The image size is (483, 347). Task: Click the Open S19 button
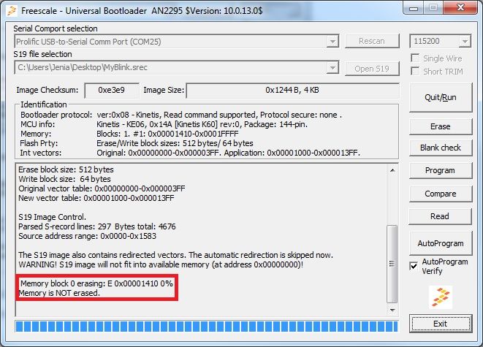(372, 69)
